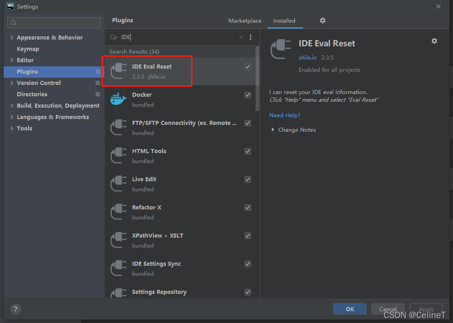Open gear options for IDE Eval Reset details
This screenshot has height=323, width=453.
point(434,41)
